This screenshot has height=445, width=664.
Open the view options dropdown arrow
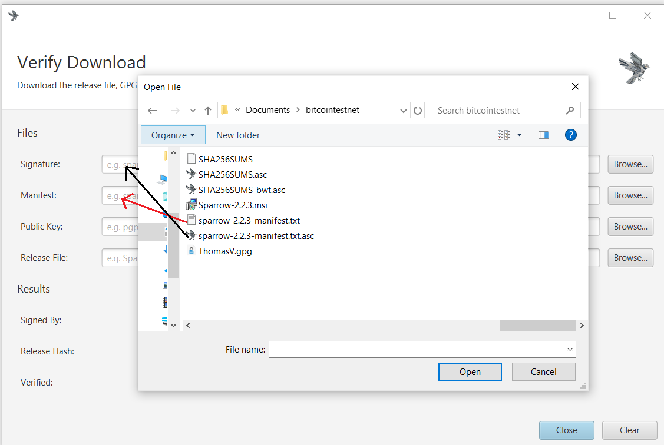(x=519, y=135)
